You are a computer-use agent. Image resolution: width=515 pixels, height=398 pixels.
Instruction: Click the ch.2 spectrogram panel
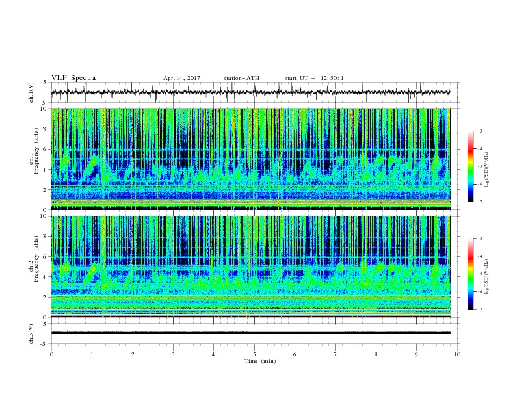(x=250, y=267)
